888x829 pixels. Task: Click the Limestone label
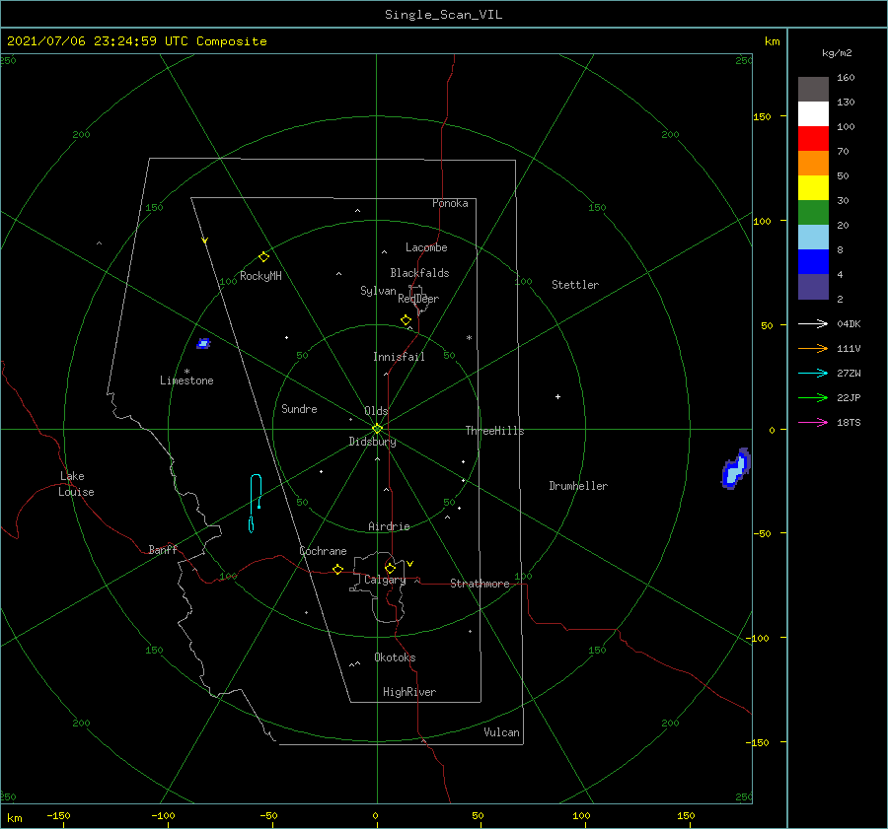click(186, 380)
